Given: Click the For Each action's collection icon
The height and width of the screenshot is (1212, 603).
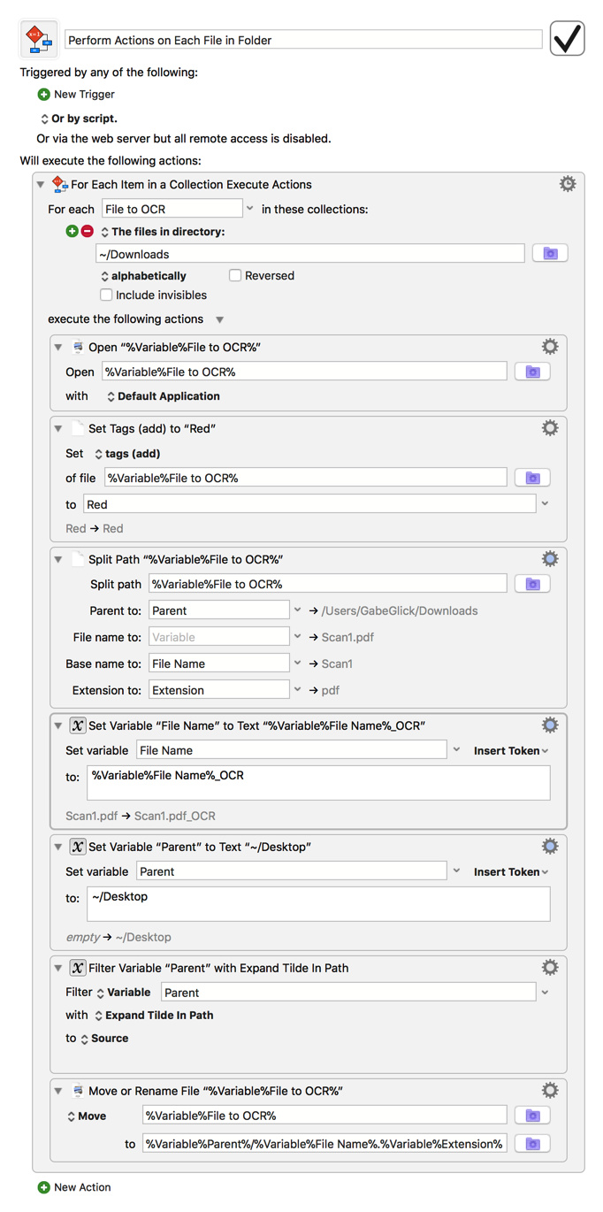Looking at the screenshot, I should (59, 184).
